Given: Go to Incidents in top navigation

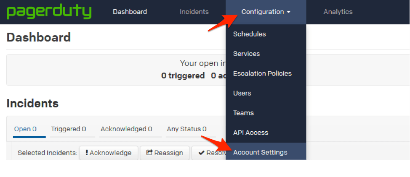Looking at the screenshot, I should (x=194, y=12).
